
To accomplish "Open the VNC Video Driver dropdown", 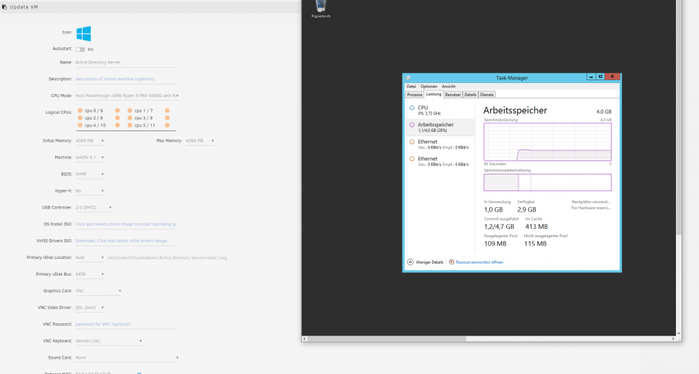I will tap(89, 308).
